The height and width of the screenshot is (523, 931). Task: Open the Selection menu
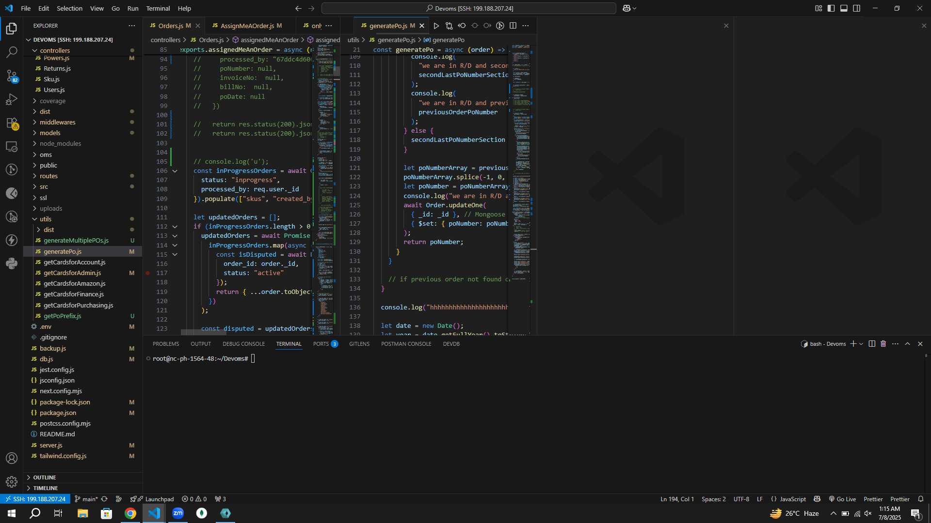(x=69, y=8)
